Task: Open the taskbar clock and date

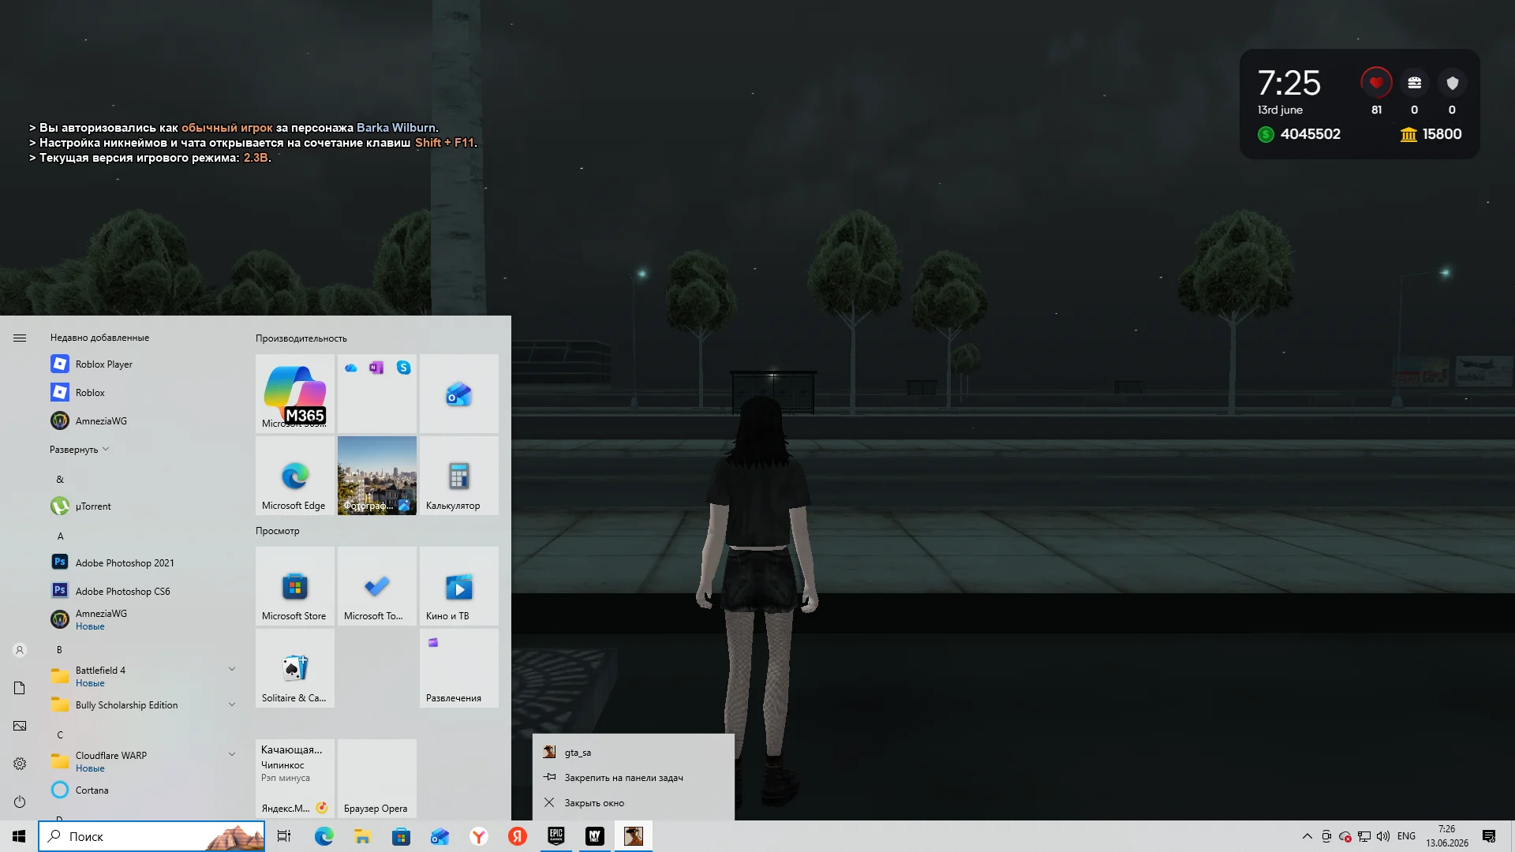Action: (1447, 836)
